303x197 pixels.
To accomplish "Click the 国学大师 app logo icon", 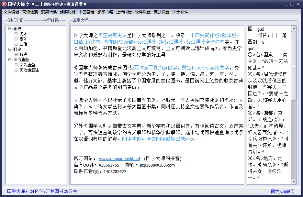I will [4, 4].
